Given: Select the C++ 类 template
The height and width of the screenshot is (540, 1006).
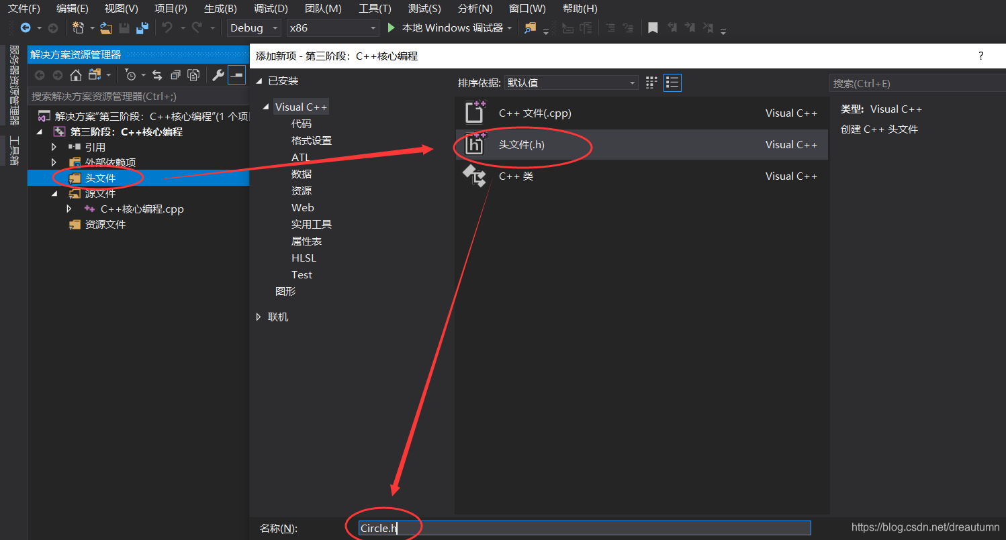Looking at the screenshot, I should click(x=641, y=176).
